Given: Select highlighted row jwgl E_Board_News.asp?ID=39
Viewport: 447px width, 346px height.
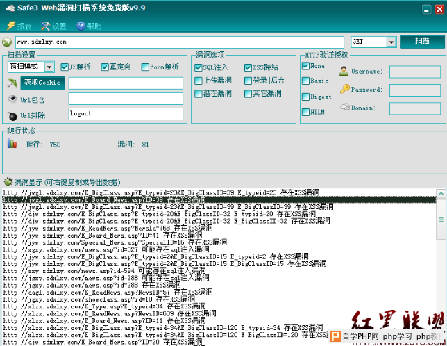Looking at the screenshot, I should pyautogui.click(x=219, y=199).
